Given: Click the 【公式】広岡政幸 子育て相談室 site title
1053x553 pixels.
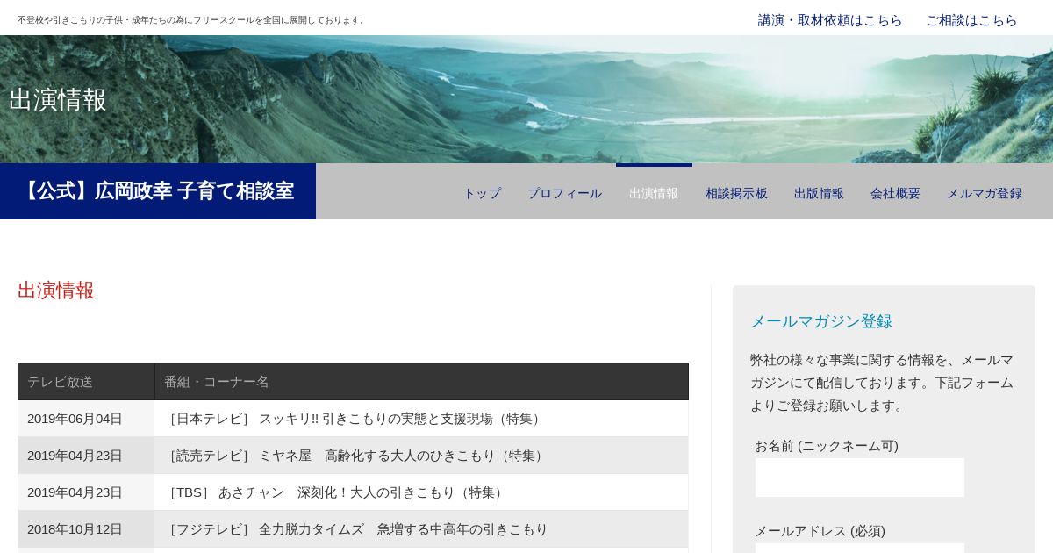Looking at the screenshot, I should click(158, 191).
